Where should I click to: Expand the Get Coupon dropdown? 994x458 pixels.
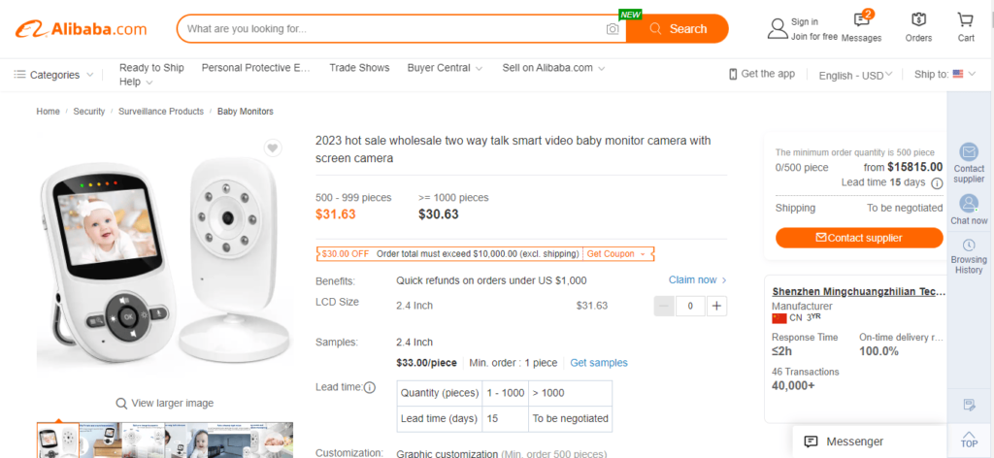tap(616, 254)
